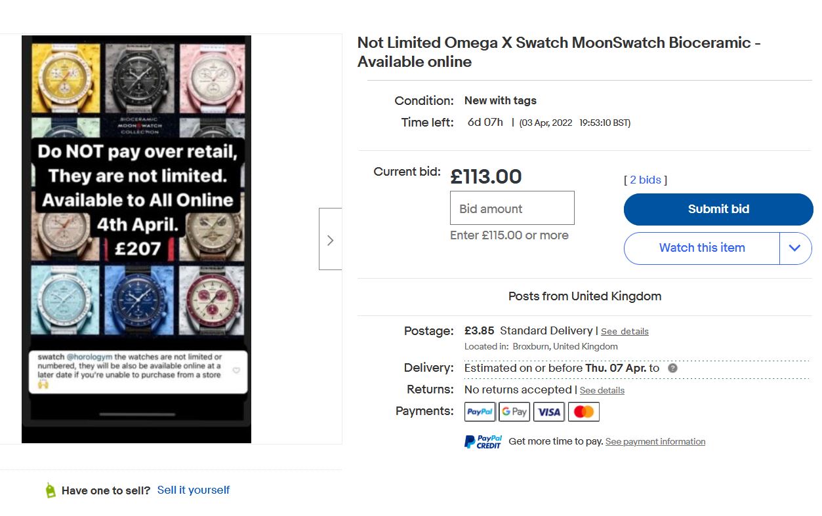This screenshot has height=516, width=822.
Task: Open the 2 bids history link
Action: click(645, 180)
